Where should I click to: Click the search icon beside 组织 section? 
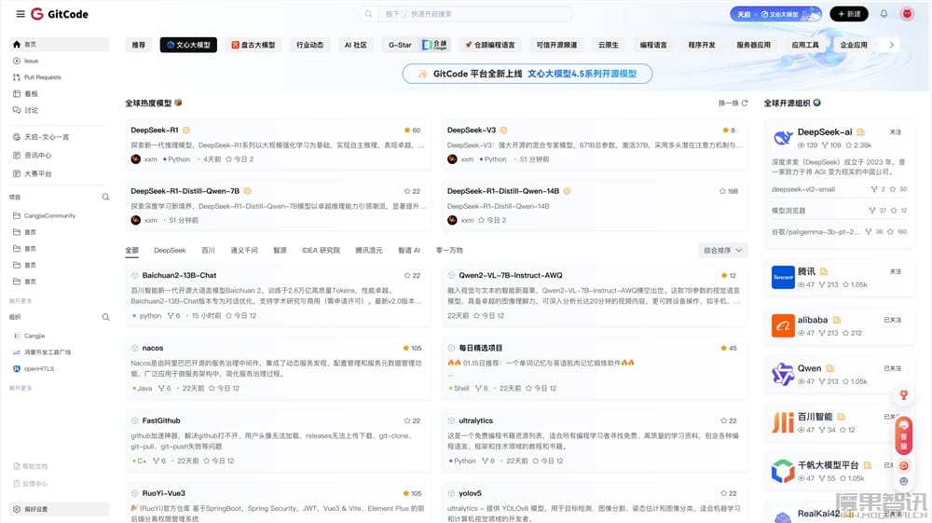coord(105,317)
